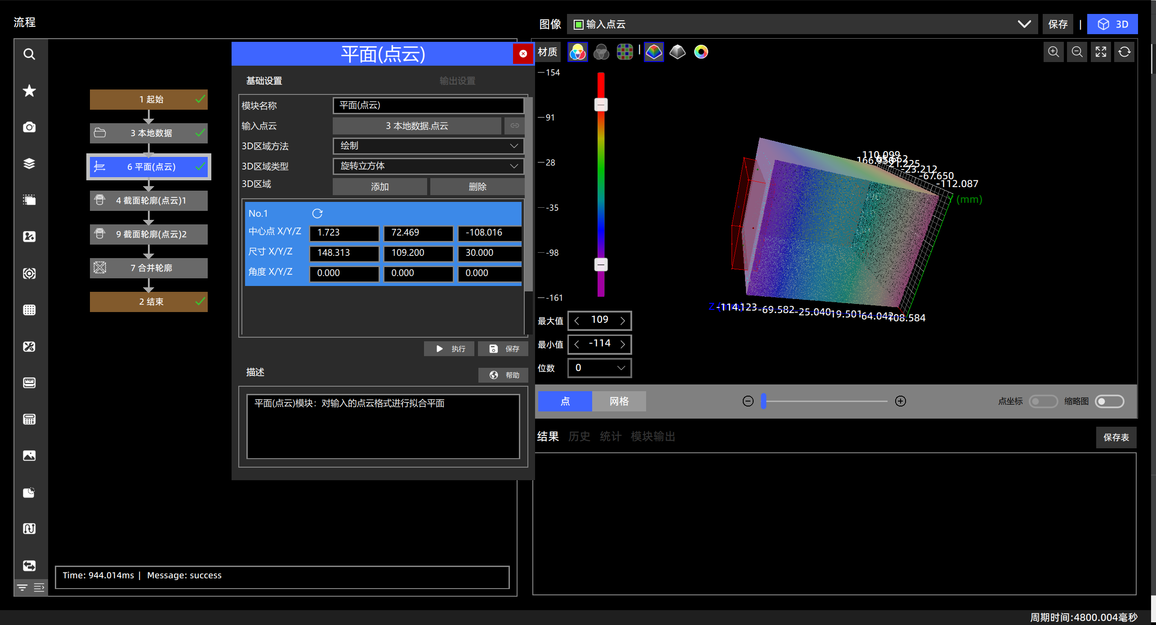Open the 位数 dropdown
This screenshot has height=625, width=1156.
click(599, 368)
